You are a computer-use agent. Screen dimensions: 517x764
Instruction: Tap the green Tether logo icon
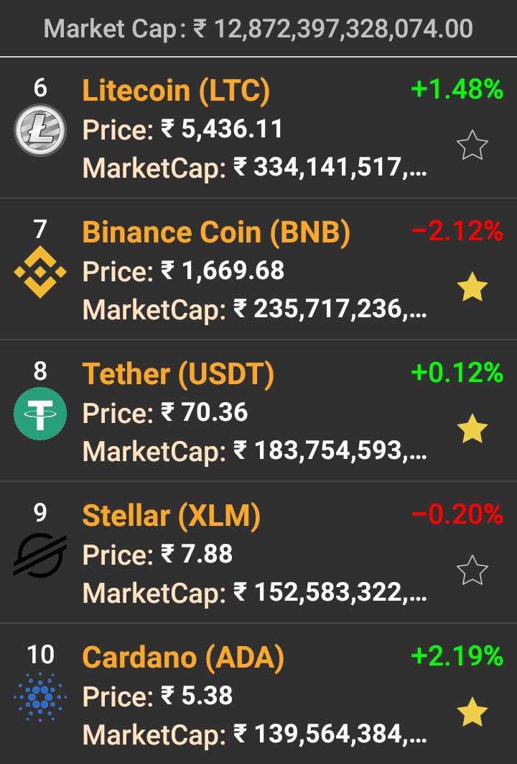40,413
